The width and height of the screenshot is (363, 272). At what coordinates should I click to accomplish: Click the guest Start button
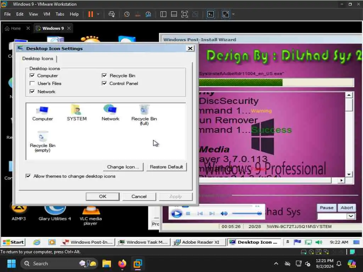click(x=13, y=242)
